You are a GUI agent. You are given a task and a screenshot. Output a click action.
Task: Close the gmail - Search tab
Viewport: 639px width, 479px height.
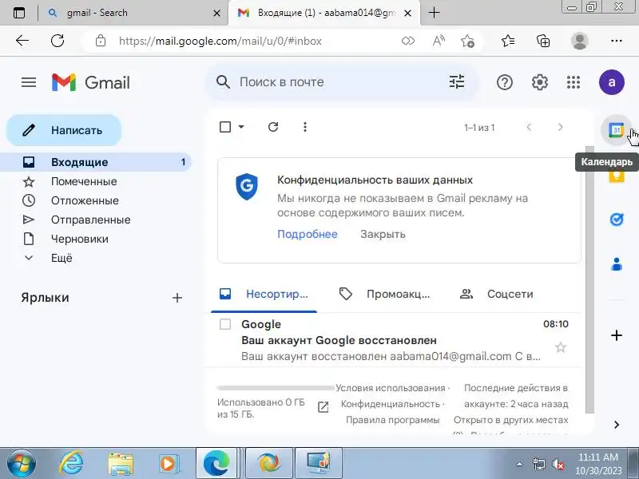coord(216,13)
